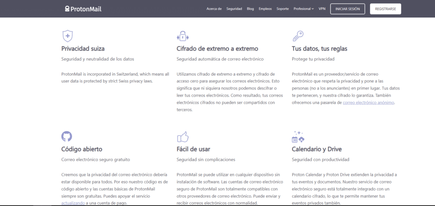Click the Calendario y Drive heading
The height and width of the screenshot is (206, 435).
[x=316, y=149]
